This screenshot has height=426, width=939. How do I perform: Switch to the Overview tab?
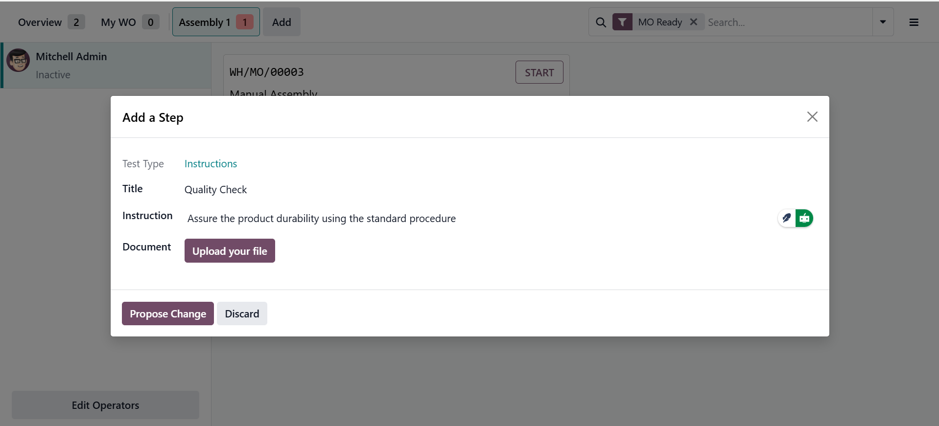40,22
